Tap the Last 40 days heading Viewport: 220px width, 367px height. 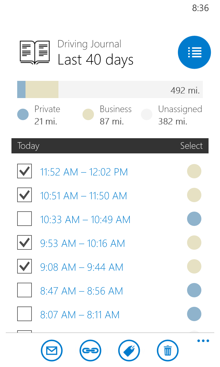pyautogui.click(x=95, y=60)
